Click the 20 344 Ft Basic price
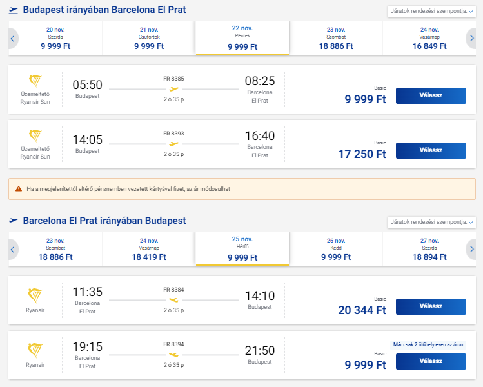Screen dimensions: 483x387 pos(362,310)
